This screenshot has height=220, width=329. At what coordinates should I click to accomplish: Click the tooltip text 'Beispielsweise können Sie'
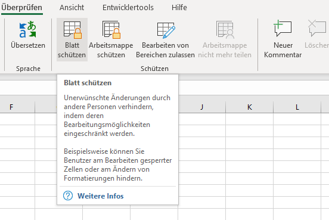[x=104, y=151]
